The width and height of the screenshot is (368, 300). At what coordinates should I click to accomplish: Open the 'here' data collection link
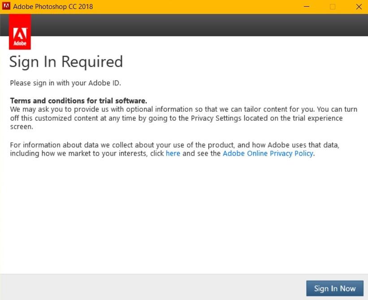173,153
